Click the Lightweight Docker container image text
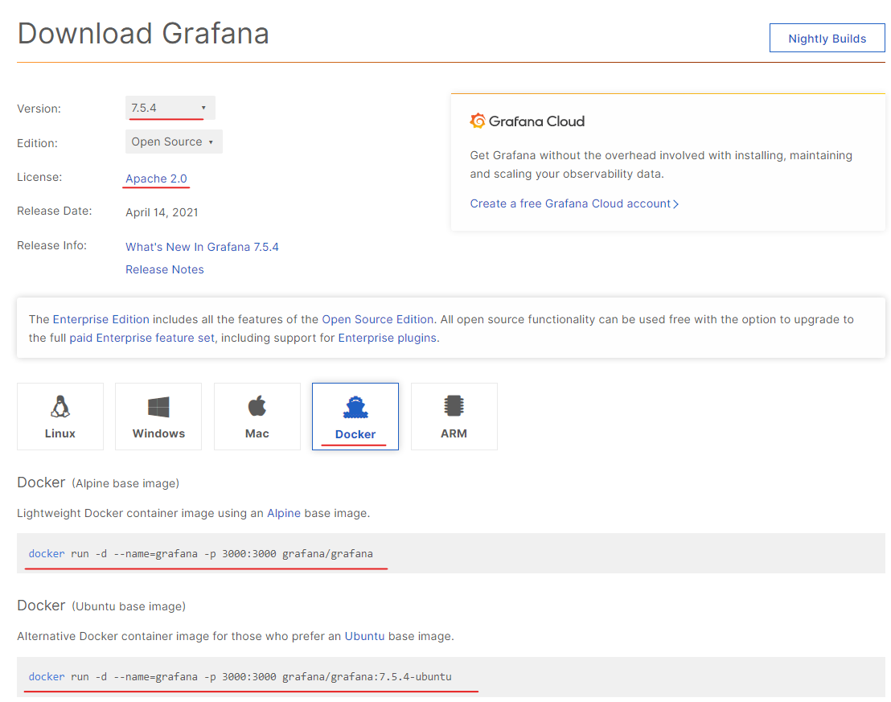Viewport: 891px width, 702px height. click(194, 513)
